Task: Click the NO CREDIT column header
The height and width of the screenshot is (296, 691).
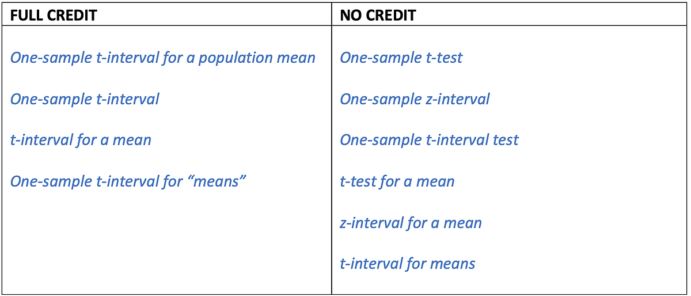Action: click(x=378, y=15)
